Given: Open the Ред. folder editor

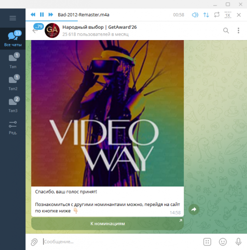Looking at the screenshot, I should click(13, 127).
